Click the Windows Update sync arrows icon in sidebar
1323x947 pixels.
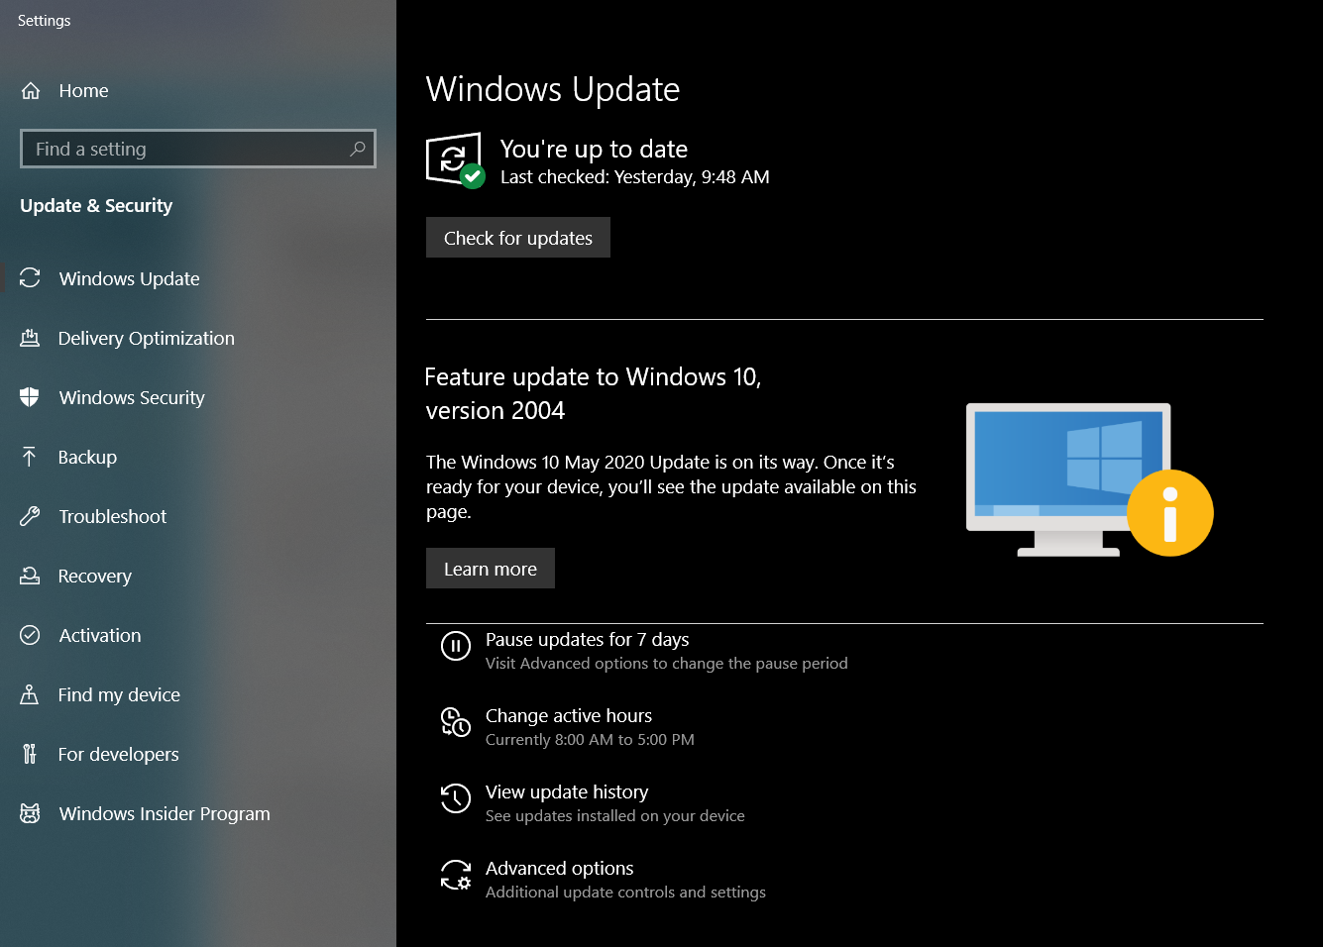[x=30, y=278]
